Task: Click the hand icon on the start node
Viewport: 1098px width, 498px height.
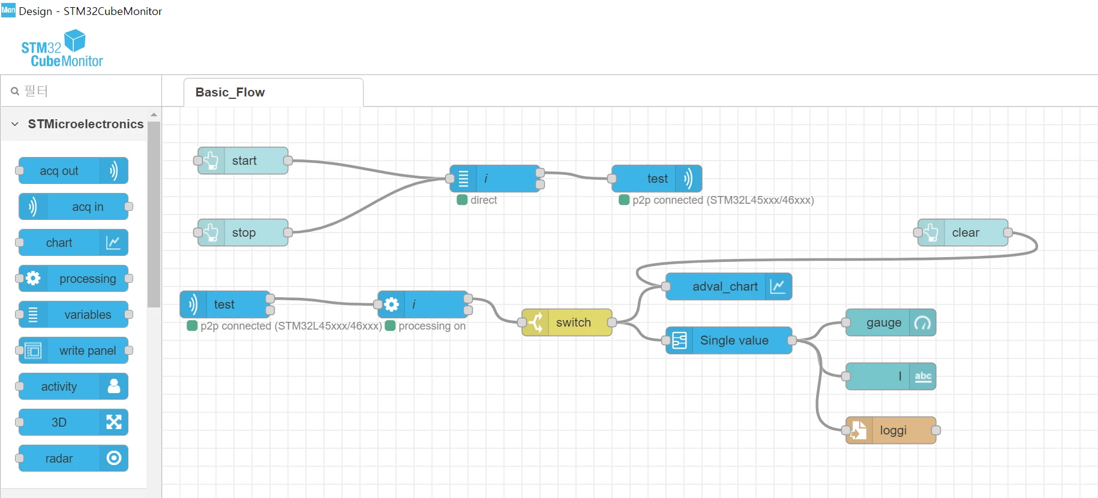Action: pyautogui.click(x=211, y=161)
